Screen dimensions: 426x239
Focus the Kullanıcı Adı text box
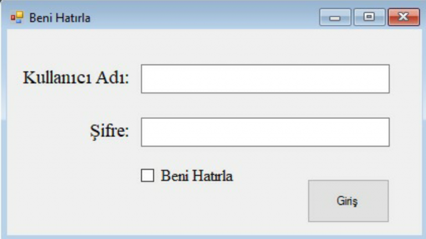point(265,79)
